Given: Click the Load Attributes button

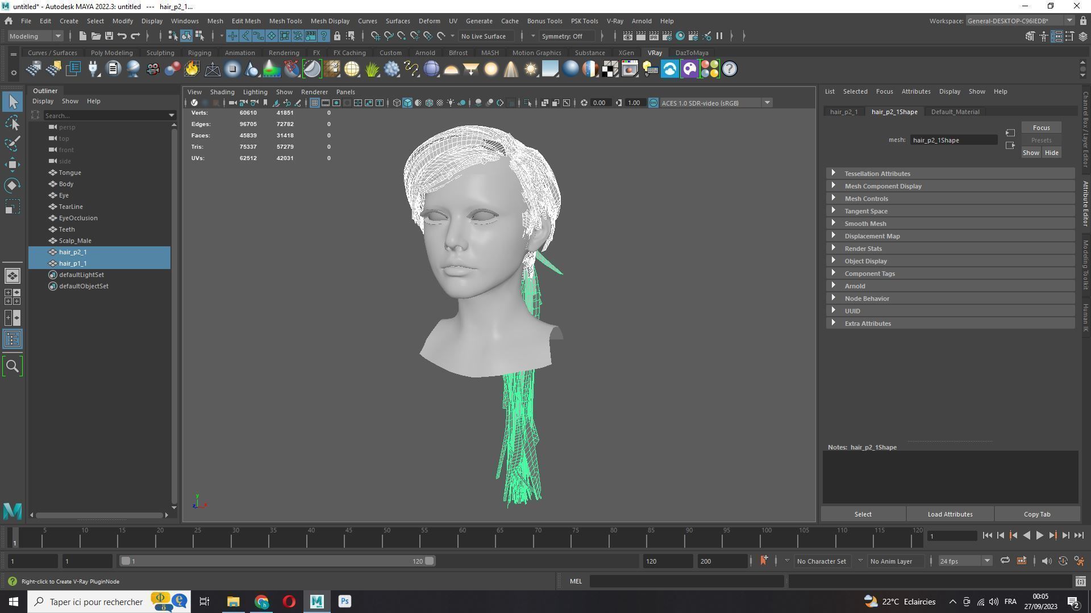Looking at the screenshot, I should coord(950,514).
